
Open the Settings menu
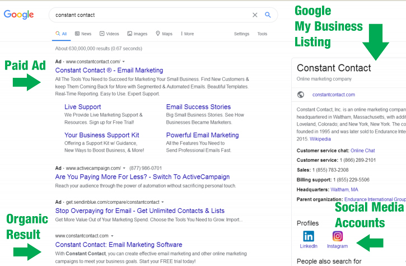[241, 34]
